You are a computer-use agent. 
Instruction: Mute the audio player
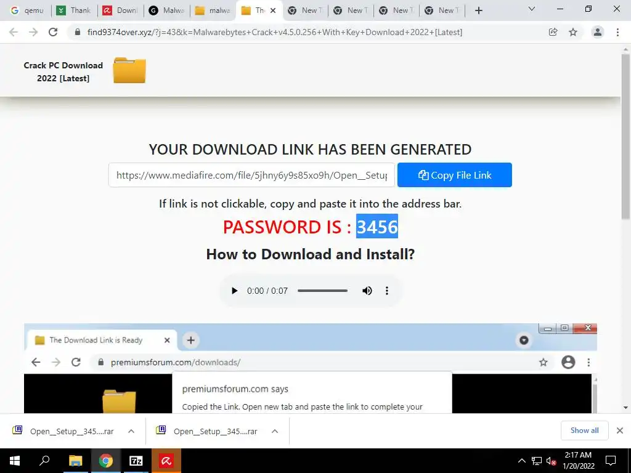coord(367,291)
